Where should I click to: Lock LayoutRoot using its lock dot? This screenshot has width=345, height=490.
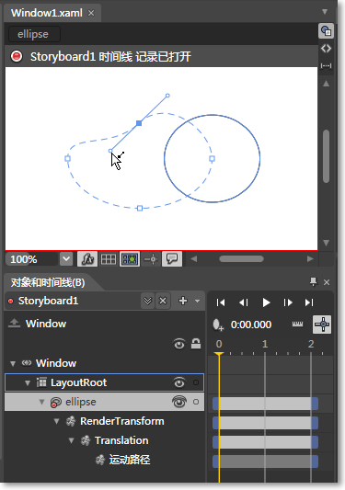coord(196,382)
